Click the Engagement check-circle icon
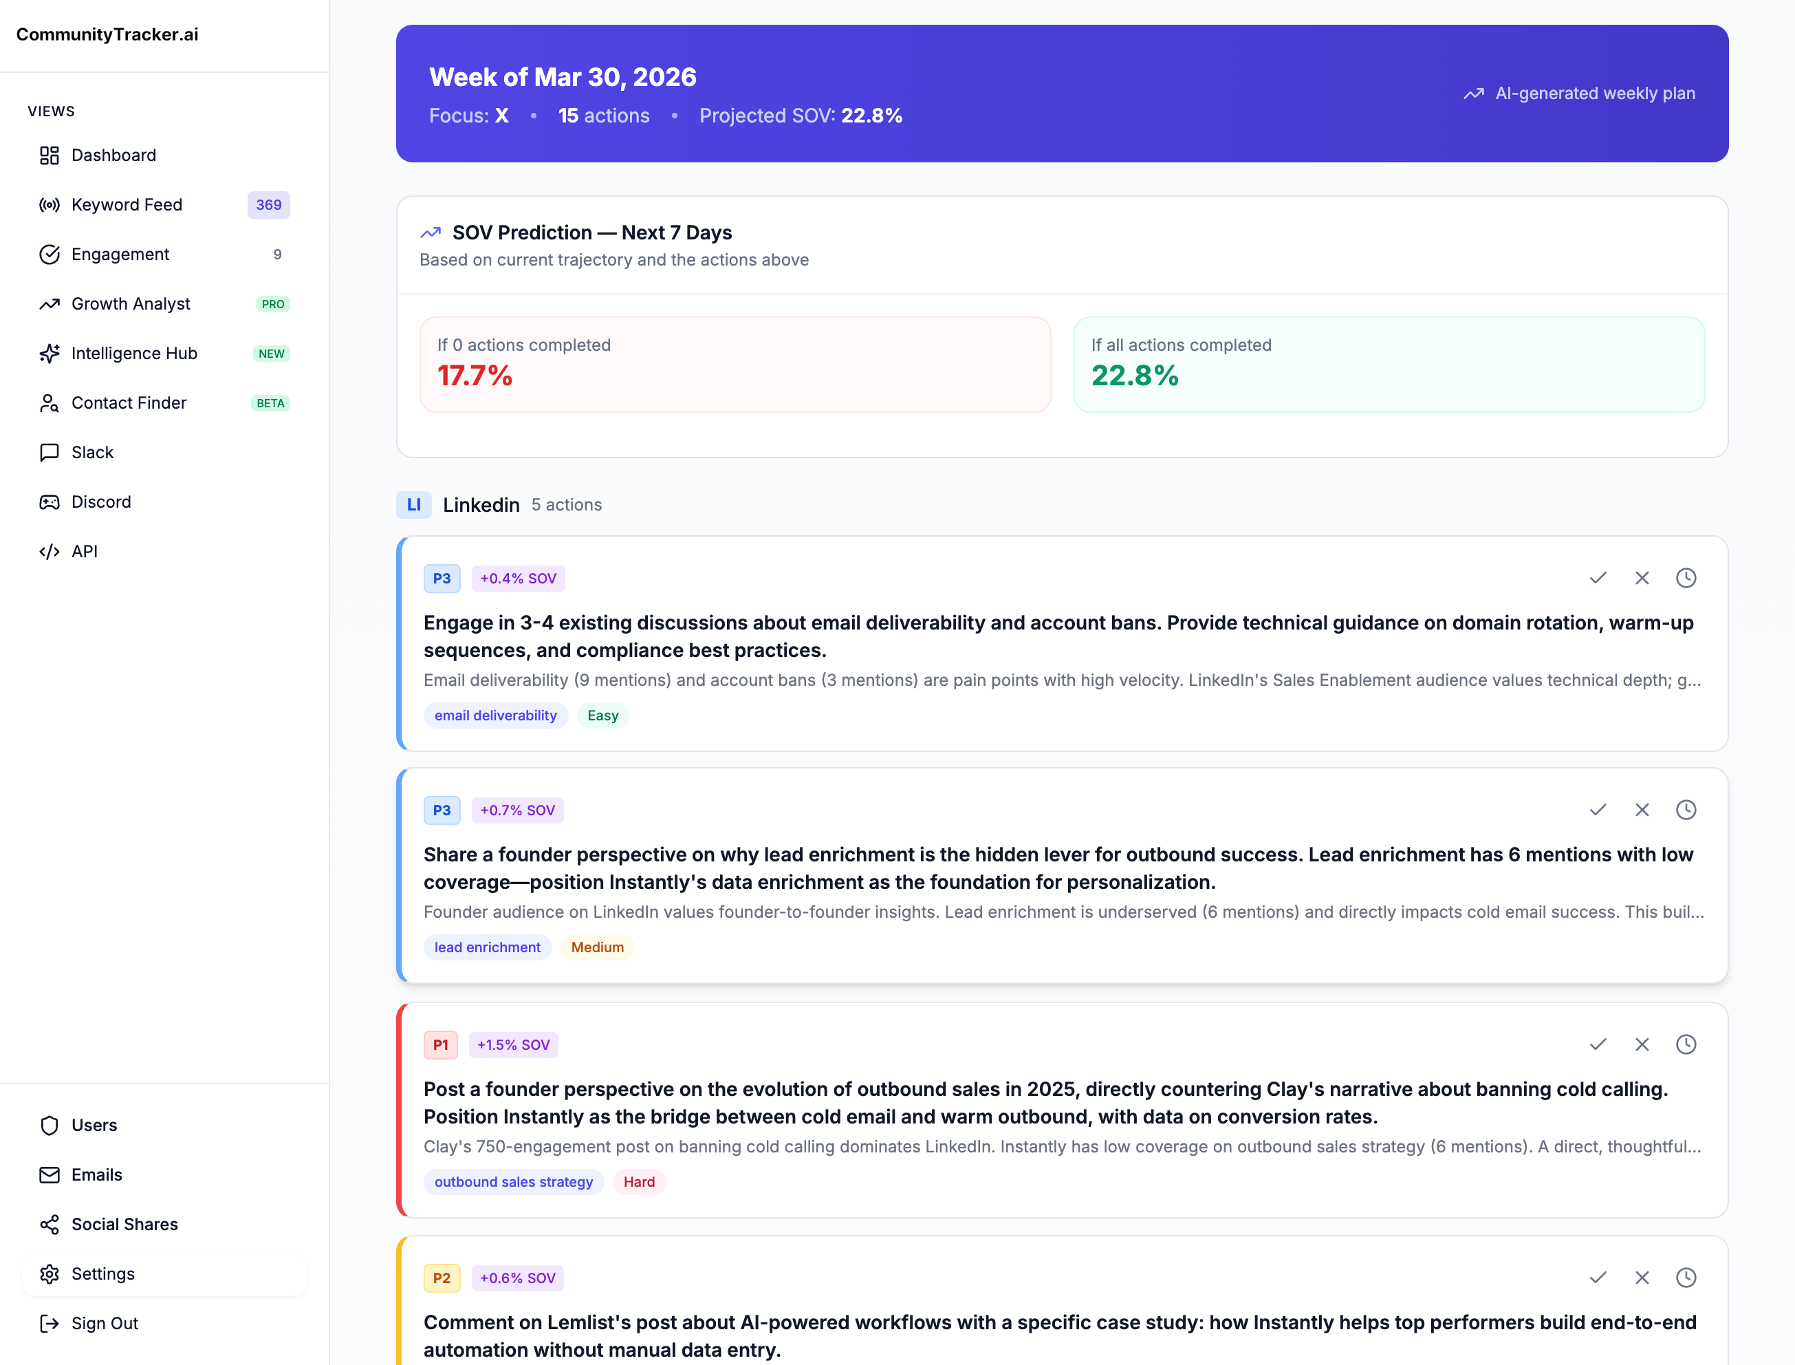Viewport: 1795px width, 1365px height. (x=50, y=255)
